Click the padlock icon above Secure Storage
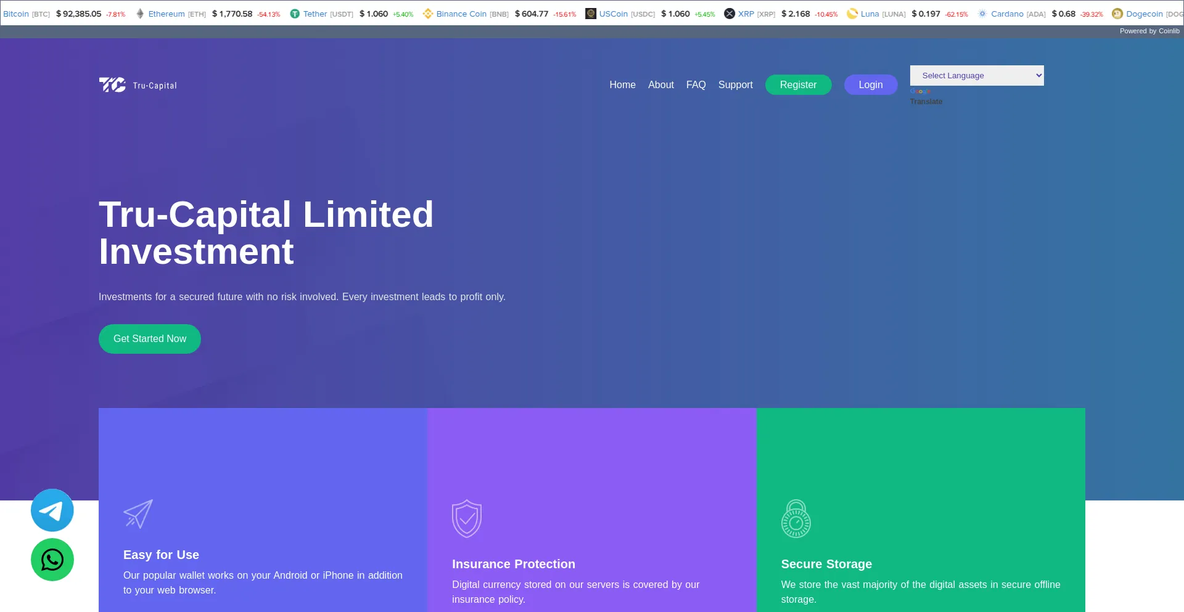Image resolution: width=1184 pixels, height=612 pixels. coord(796,518)
